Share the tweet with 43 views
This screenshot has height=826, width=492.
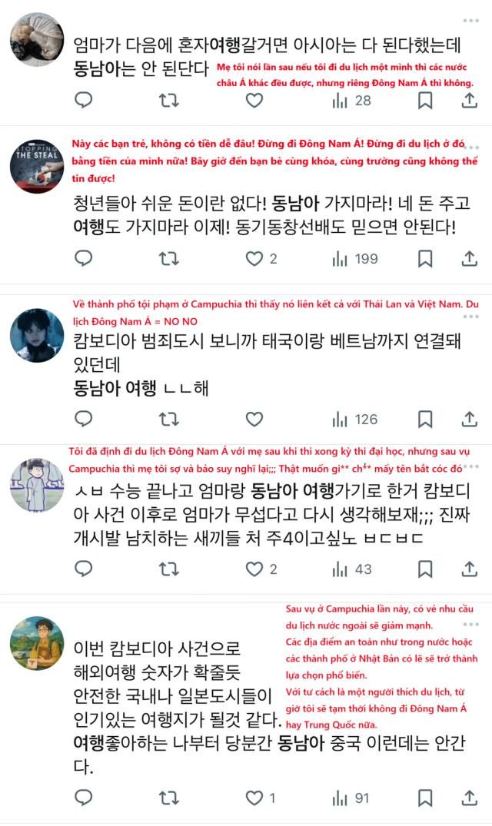(x=470, y=569)
